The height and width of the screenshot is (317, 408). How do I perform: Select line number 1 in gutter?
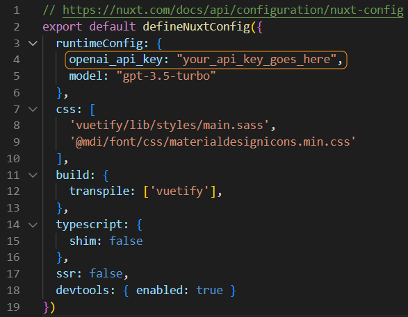click(17, 10)
